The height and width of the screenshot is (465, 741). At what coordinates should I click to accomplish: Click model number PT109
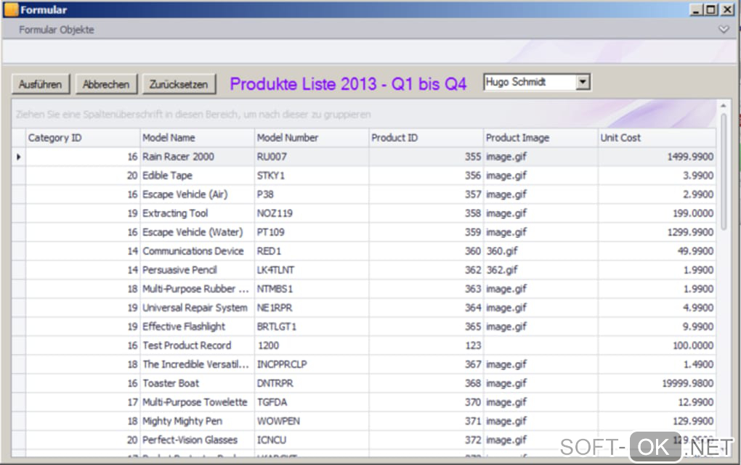(x=271, y=232)
